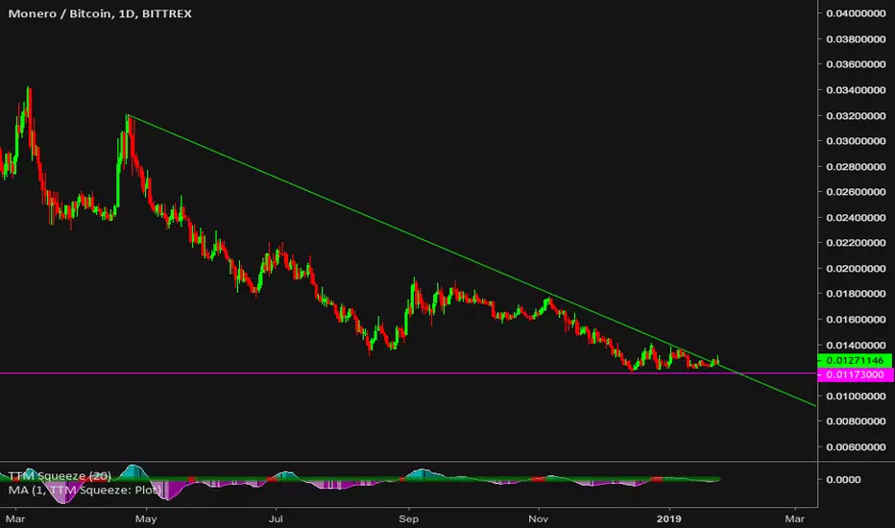Click the 0.01600000 price axis label
895x528 pixels.
(856, 320)
